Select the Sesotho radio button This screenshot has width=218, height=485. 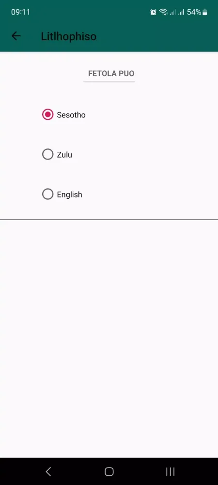(48, 115)
